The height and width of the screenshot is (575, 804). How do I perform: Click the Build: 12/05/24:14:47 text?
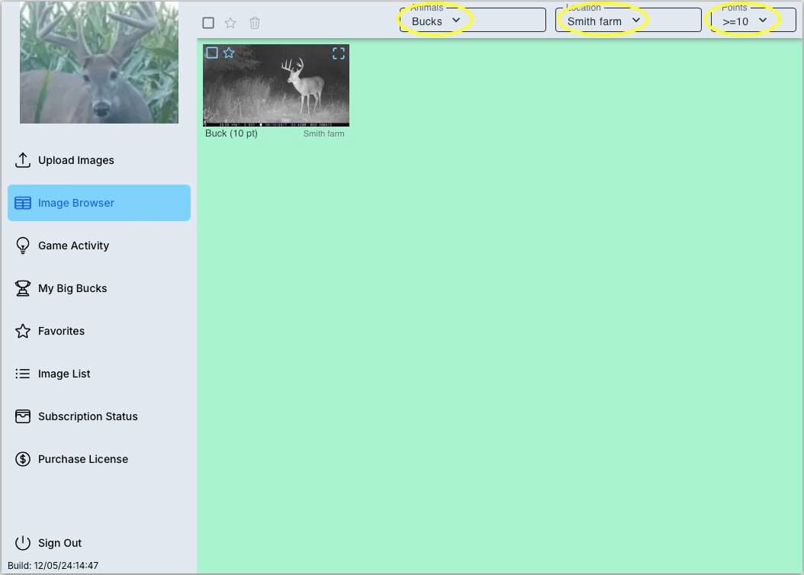pyautogui.click(x=53, y=566)
